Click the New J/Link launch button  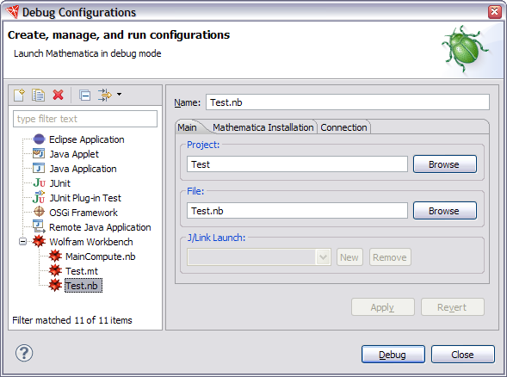(x=349, y=257)
